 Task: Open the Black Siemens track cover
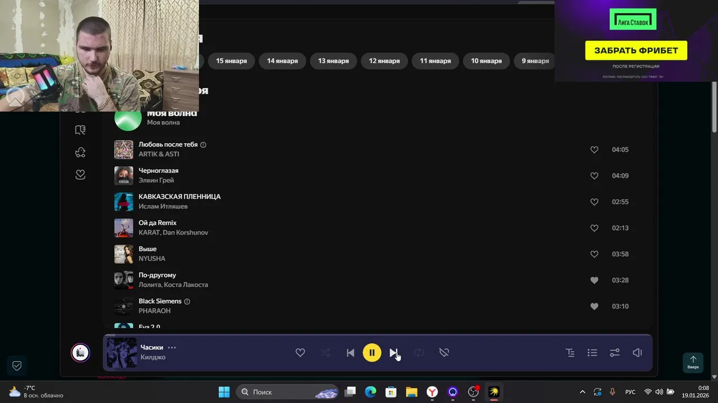[x=124, y=306]
